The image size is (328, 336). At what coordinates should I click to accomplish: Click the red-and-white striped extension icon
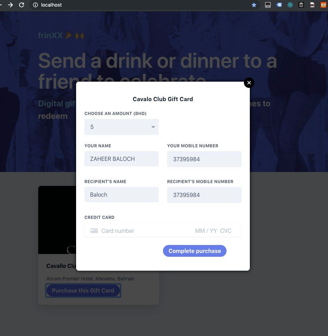[312, 5]
